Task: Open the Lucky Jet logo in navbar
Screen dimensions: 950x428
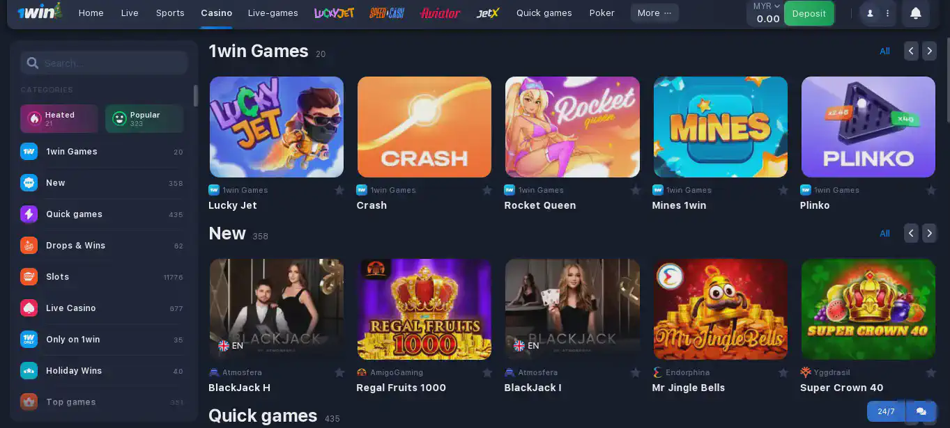Action: tap(334, 13)
